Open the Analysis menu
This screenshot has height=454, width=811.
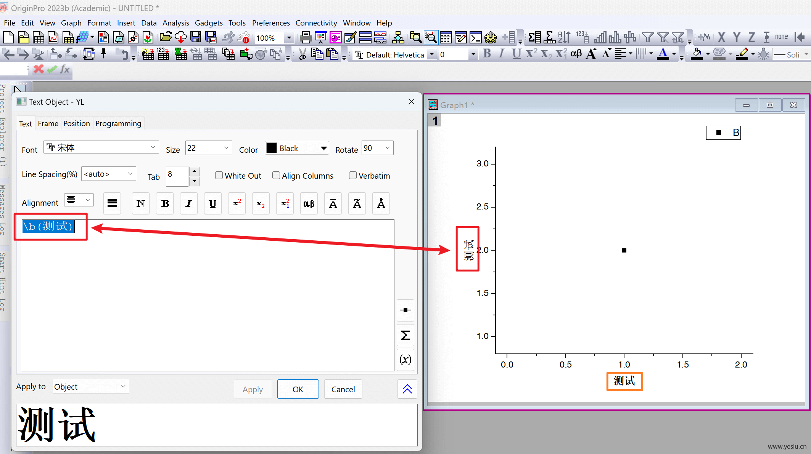point(175,23)
